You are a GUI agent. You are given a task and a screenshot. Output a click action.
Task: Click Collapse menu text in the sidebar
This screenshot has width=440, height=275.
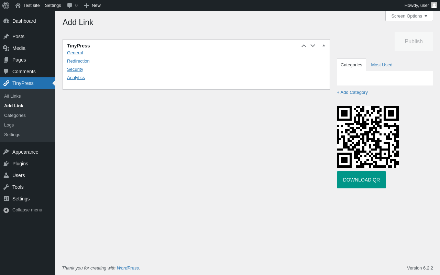click(27, 210)
